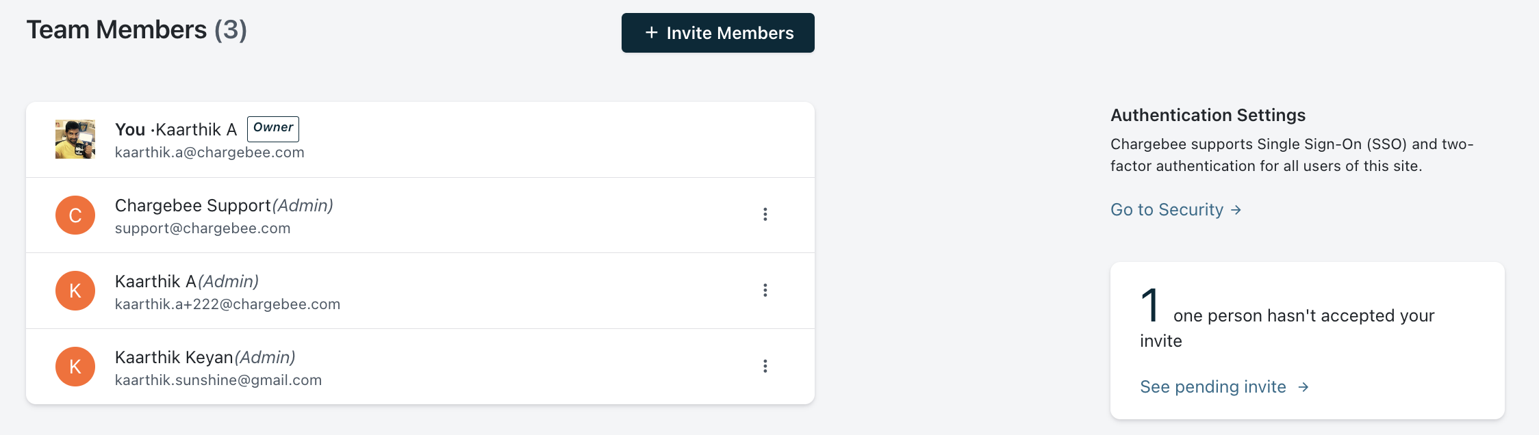
Task: Select the Chargebee Support member name
Action: [192, 206]
